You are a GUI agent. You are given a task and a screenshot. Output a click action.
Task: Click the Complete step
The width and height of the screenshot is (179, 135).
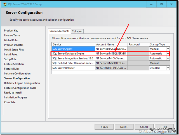click(x=10, y=102)
